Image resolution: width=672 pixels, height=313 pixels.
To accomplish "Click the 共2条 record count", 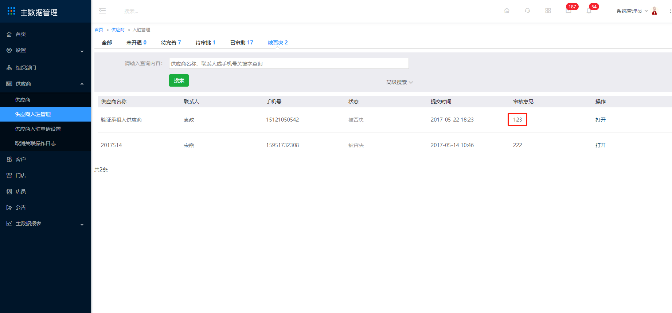I will click(x=101, y=170).
